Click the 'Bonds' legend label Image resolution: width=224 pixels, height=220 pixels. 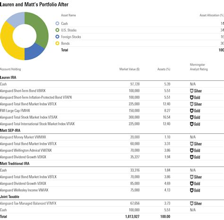coord(65,44)
